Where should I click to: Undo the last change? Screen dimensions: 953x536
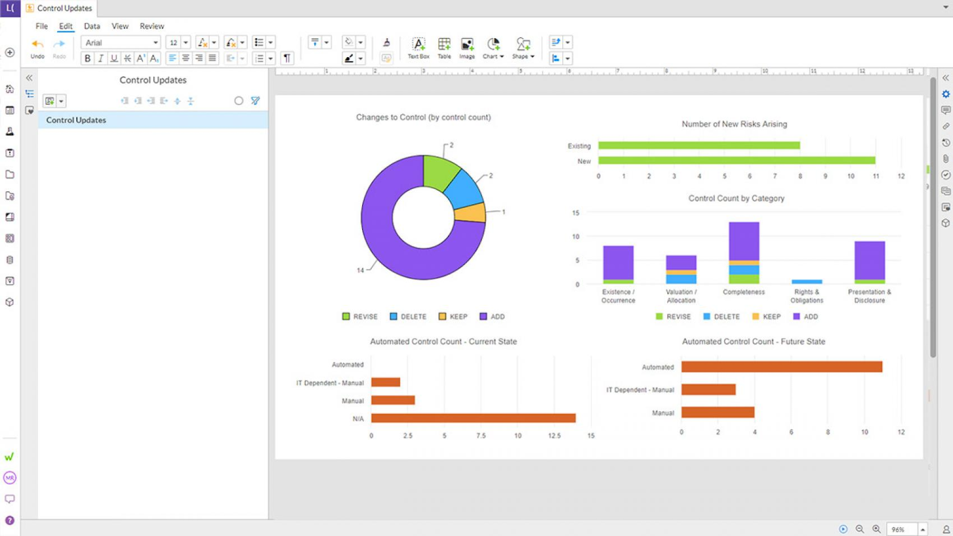click(37, 43)
